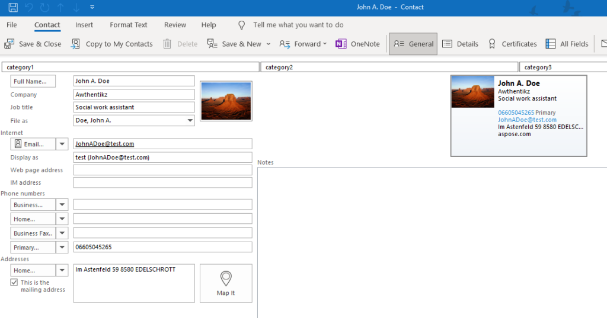Open the Save & New dropdown arrow
Screen dimensions: 607x318
[x=269, y=44]
